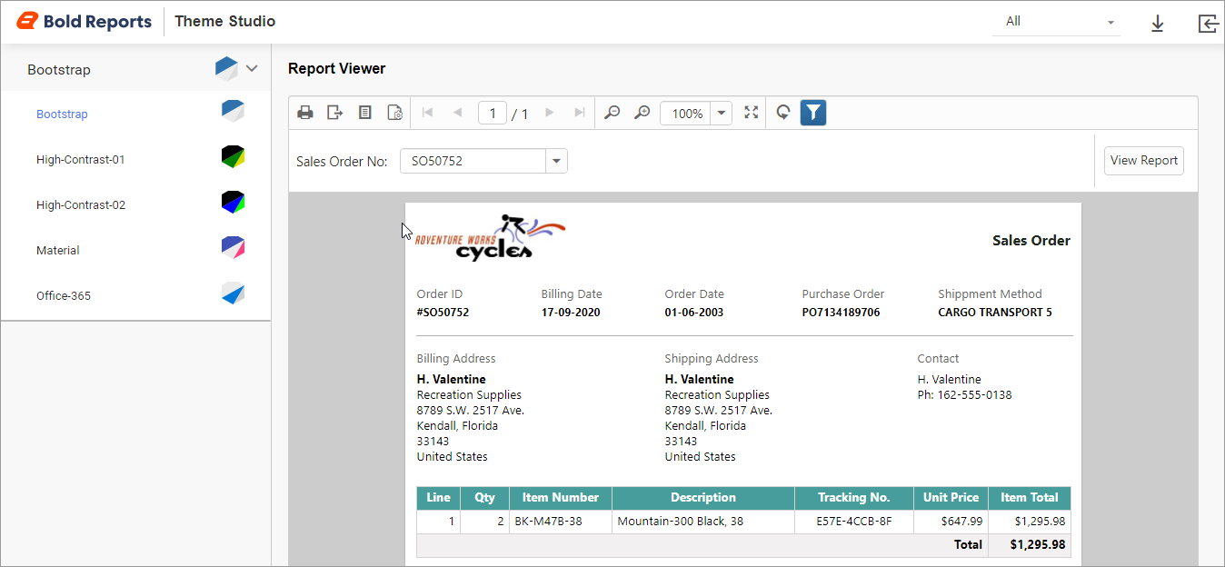
Task: Click CARGO TRANSPORT 5 shipment method
Action: pyautogui.click(x=995, y=313)
